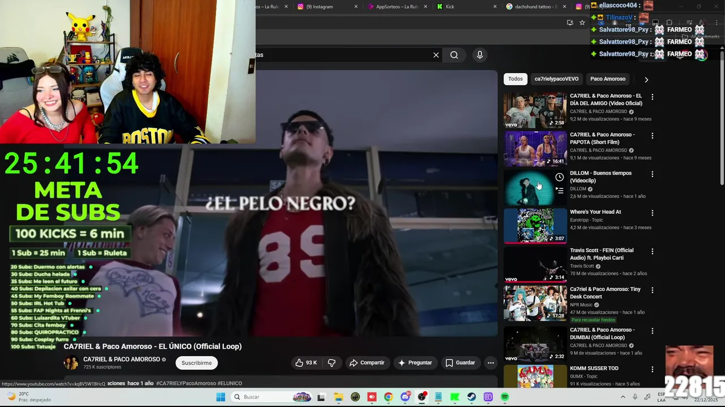Click the Compartir share button
Image resolution: width=725 pixels, height=407 pixels.
coord(367,363)
